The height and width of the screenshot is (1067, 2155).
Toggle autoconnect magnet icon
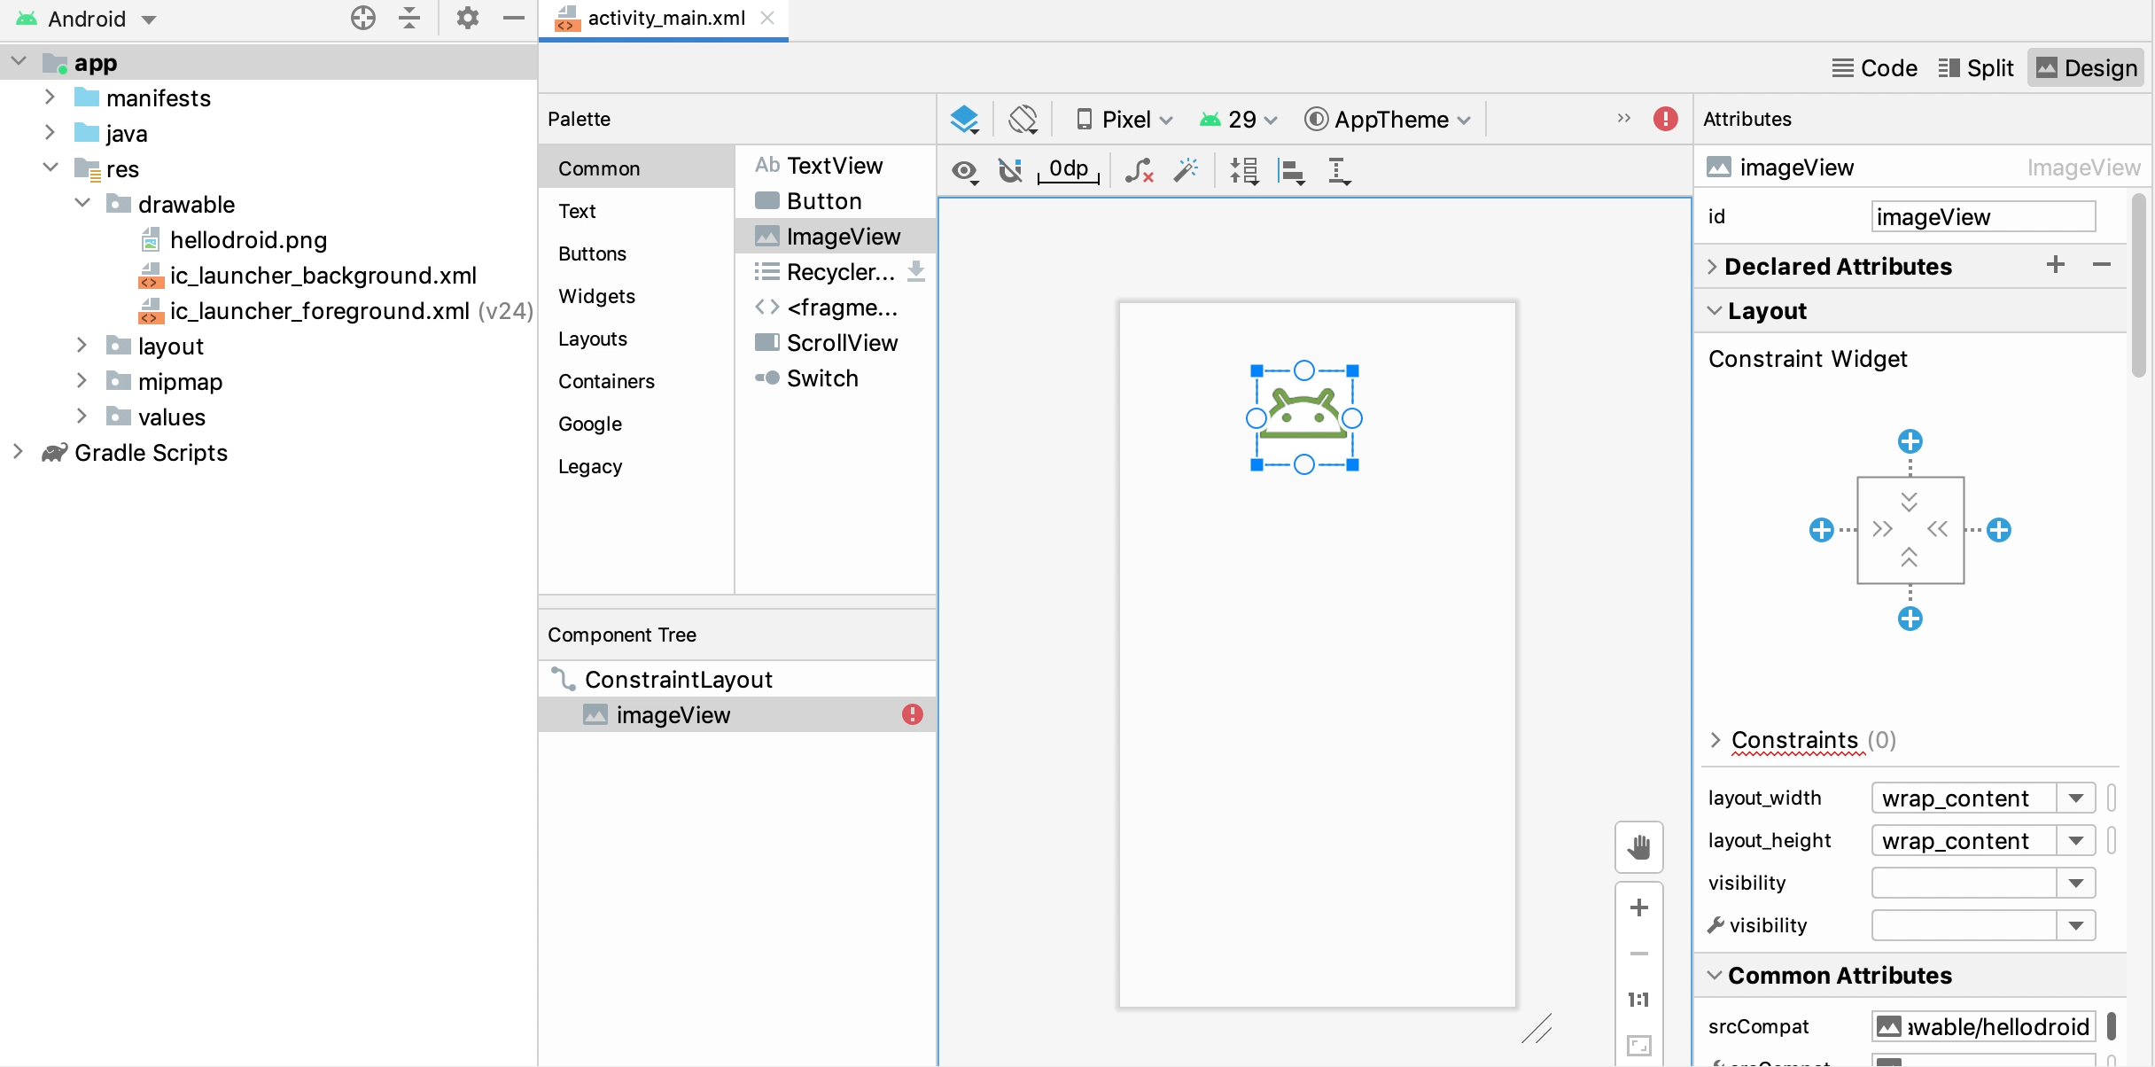[x=1010, y=170]
